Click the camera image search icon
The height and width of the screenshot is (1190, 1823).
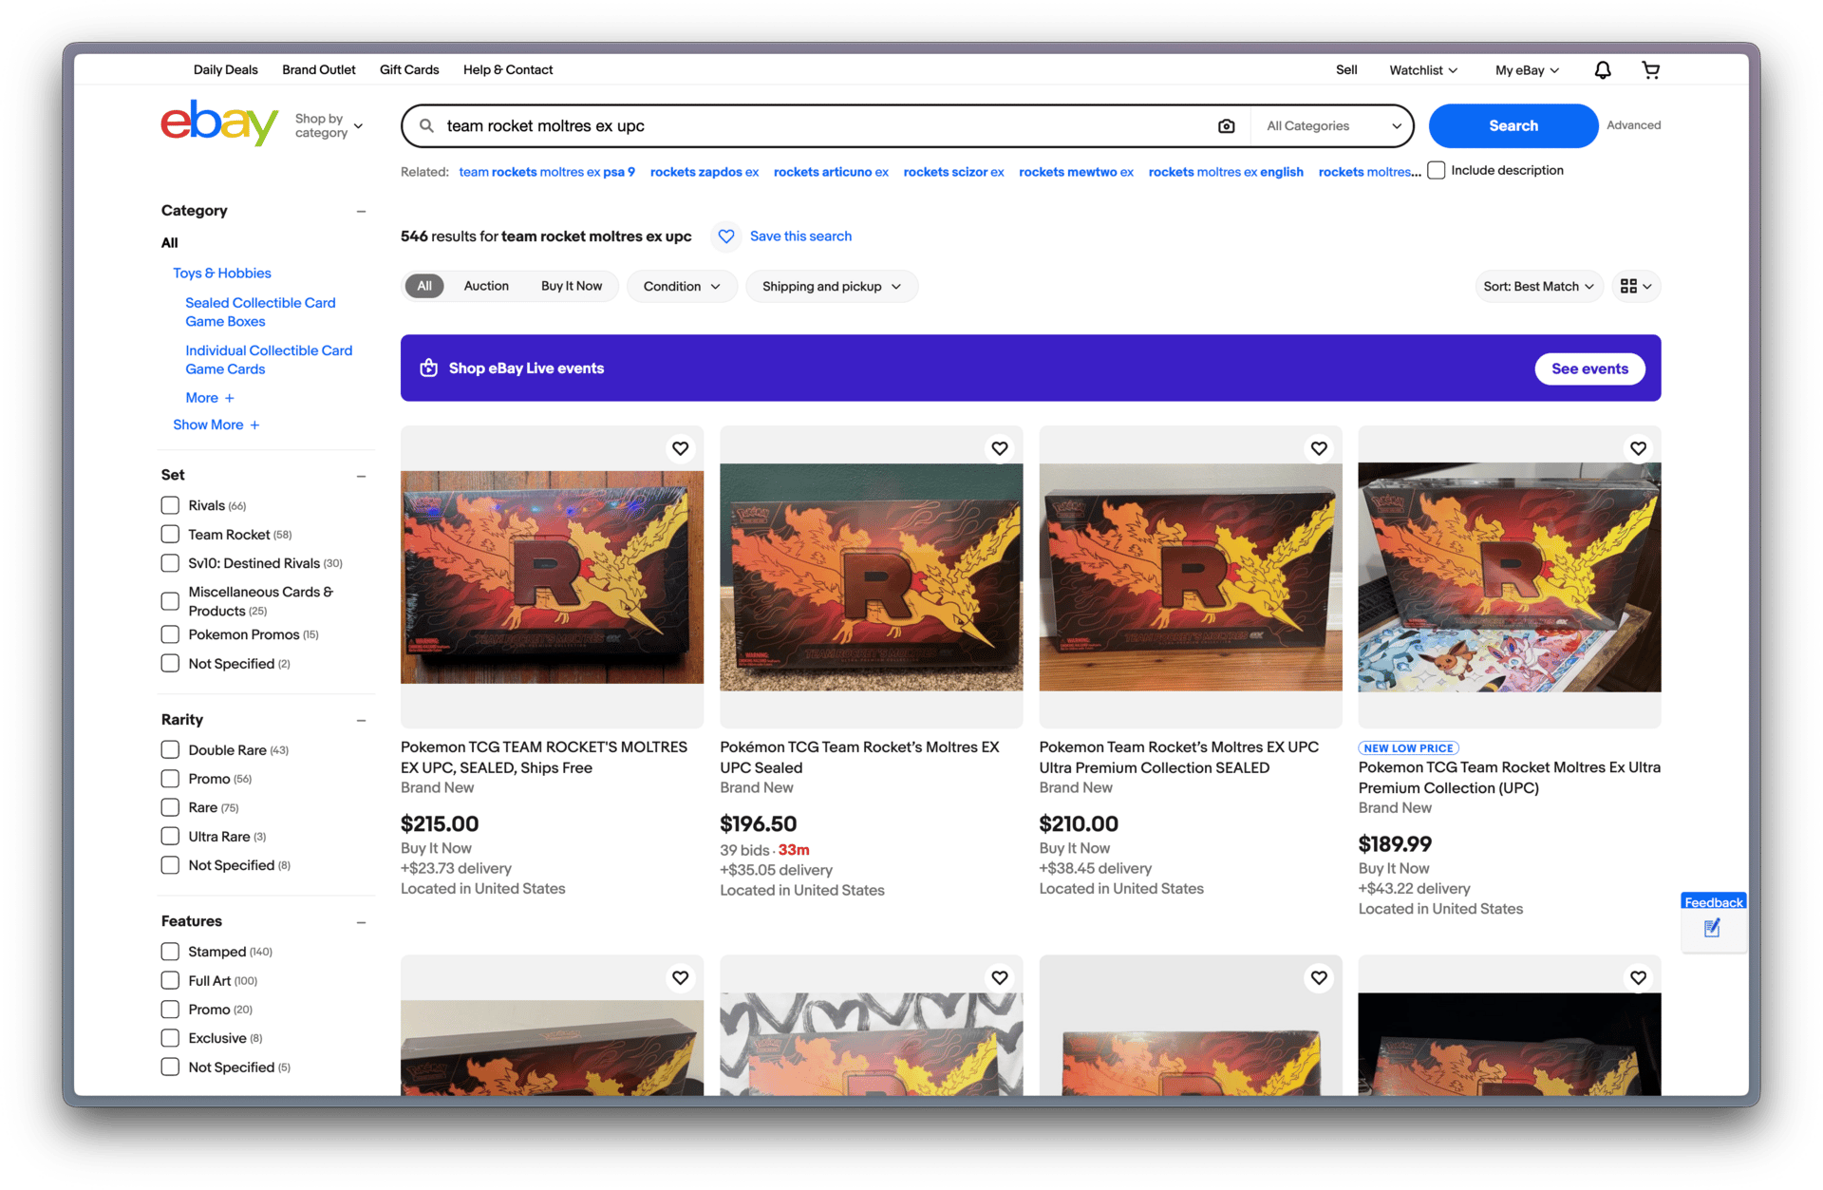[1226, 126]
